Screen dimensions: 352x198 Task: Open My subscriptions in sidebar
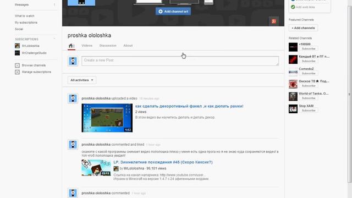(x=26, y=23)
